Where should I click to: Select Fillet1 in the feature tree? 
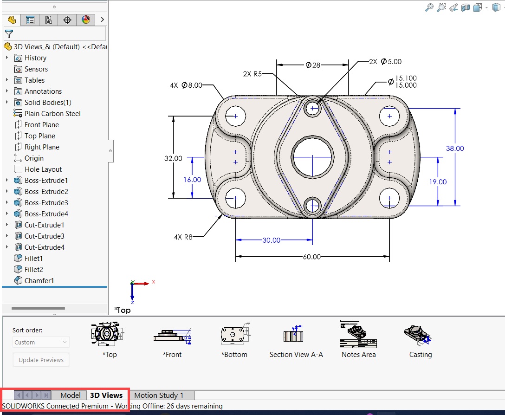[x=33, y=259]
